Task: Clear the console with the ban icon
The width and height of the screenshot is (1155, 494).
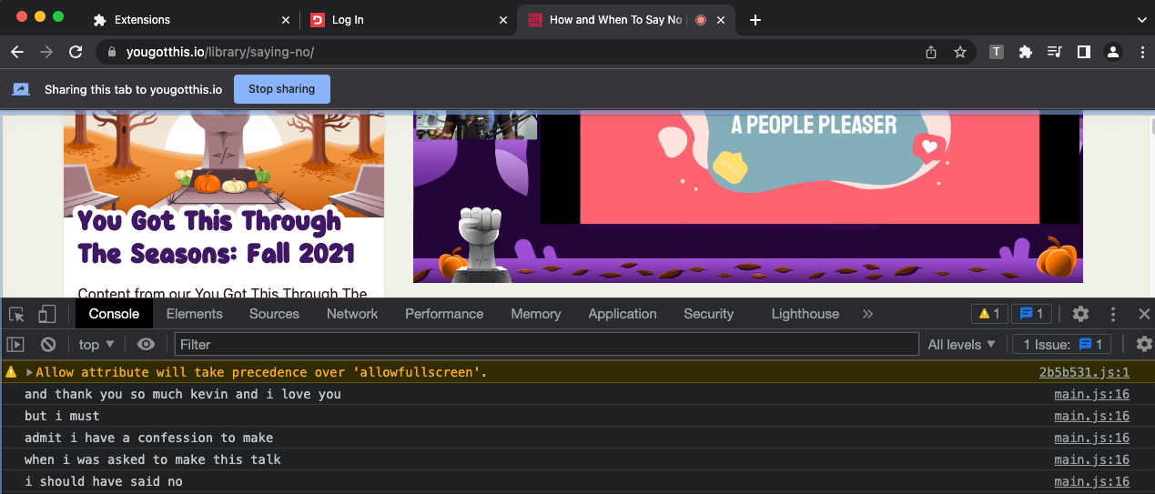Action: coord(48,344)
